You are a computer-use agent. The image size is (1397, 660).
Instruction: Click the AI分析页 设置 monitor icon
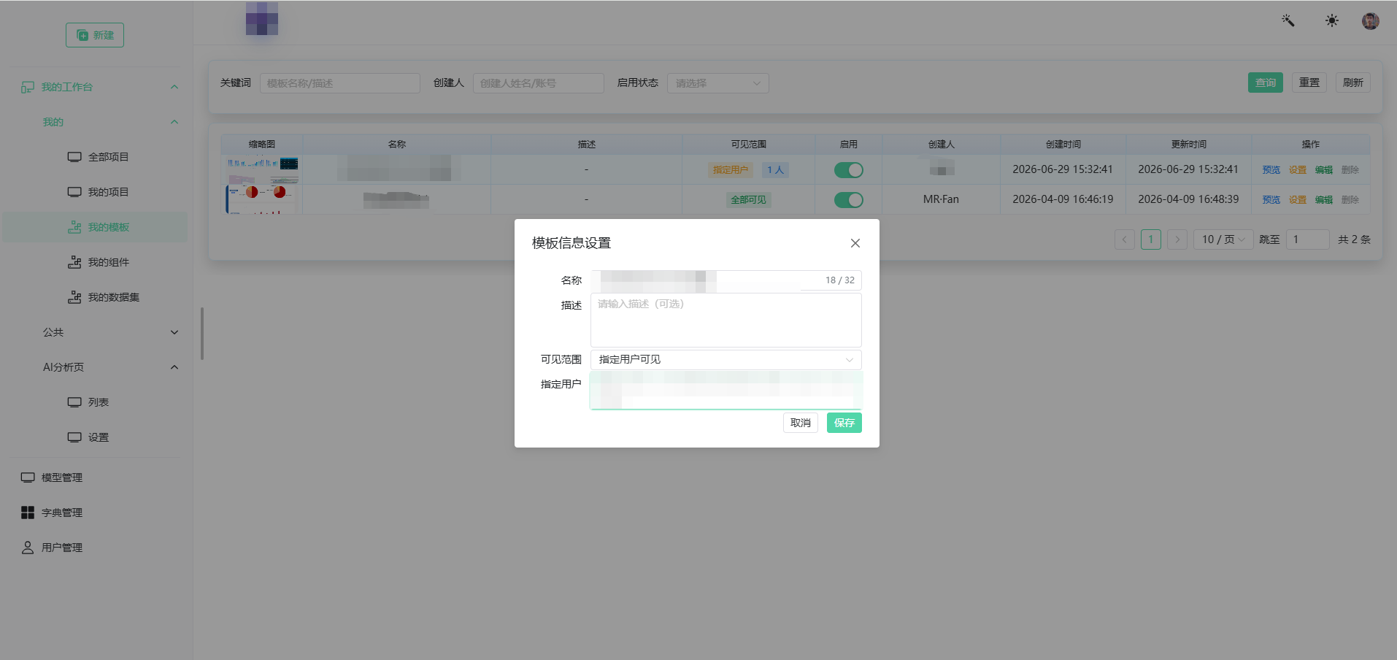(x=74, y=437)
